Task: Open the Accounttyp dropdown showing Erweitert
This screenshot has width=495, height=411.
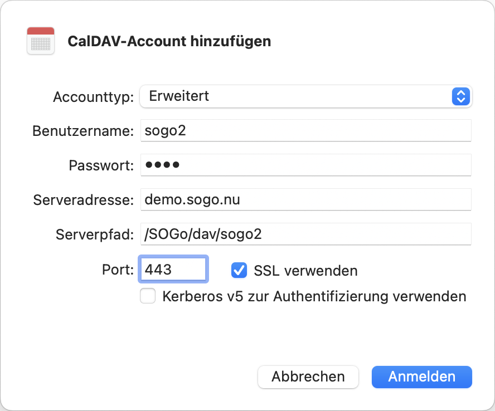Action: 295,96
